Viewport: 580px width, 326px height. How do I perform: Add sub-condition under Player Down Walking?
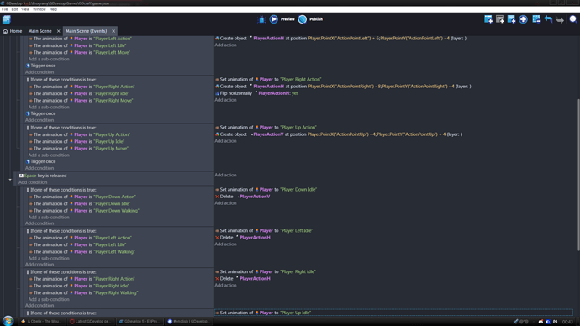tap(49, 217)
